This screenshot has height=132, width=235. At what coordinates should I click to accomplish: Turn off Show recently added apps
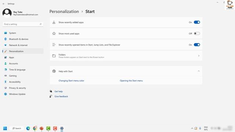pos(197,22)
